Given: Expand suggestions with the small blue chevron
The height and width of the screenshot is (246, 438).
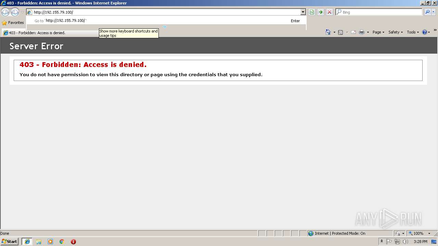Looking at the screenshot, I should [165, 27].
